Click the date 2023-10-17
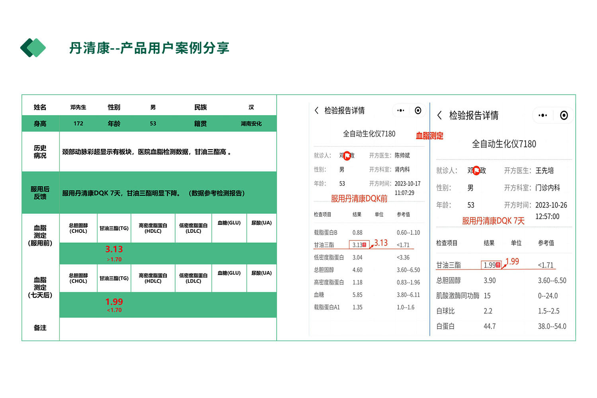597x398 pixels. point(408,183)
